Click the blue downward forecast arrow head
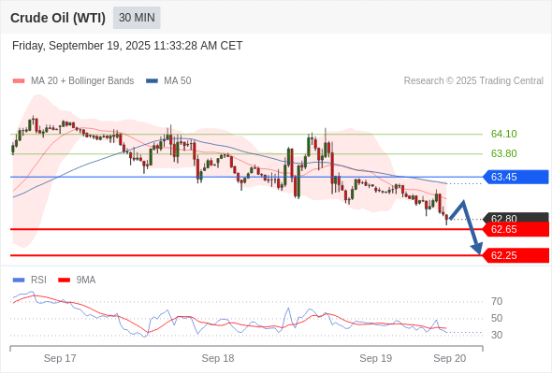 477,248
